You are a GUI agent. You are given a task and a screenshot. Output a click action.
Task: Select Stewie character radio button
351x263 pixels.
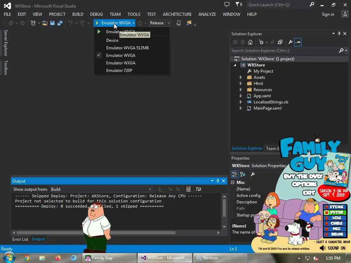point(327,207)
